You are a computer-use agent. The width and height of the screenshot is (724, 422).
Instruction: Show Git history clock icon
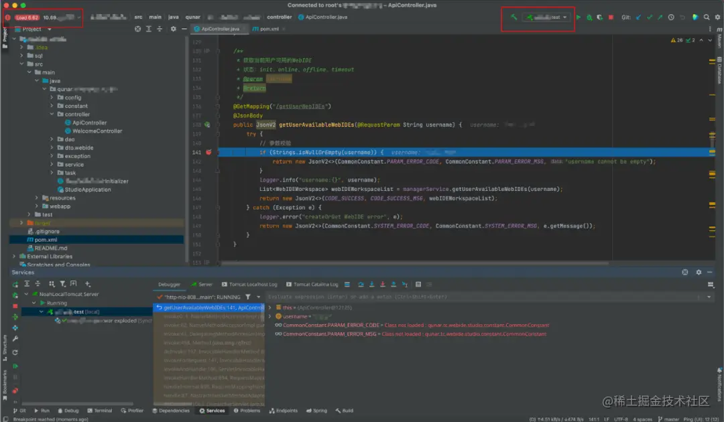tap(671, 17)
